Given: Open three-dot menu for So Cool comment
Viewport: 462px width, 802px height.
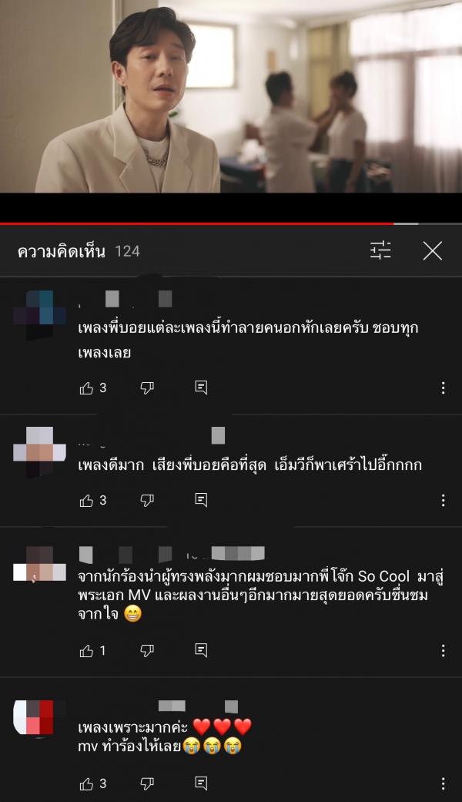Looking at the screenshot, I should pos(443,650).
